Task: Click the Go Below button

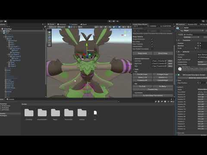Action: click(163, 87)
